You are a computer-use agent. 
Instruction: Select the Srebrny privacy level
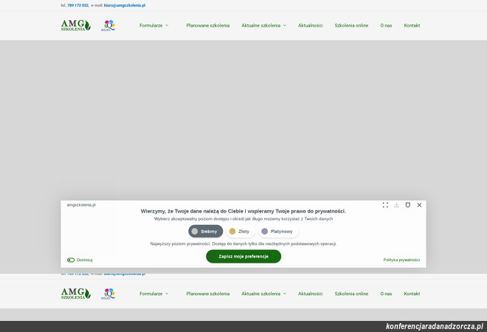coord(205,231)
